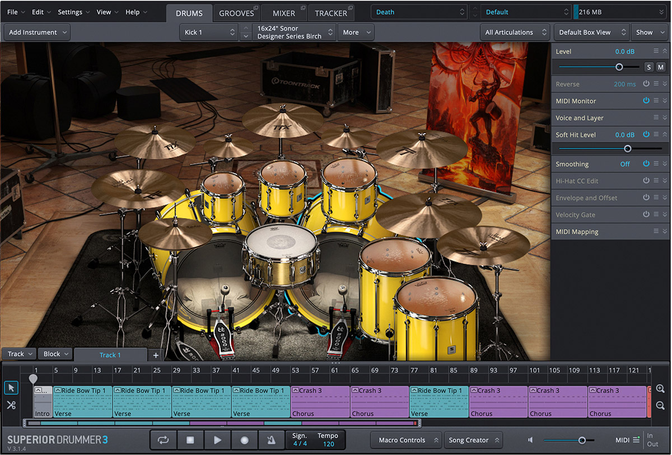The image size is (672, 455).
Task: Enable Envelope and Offset power toggle
Action: [x=646, y=198]
